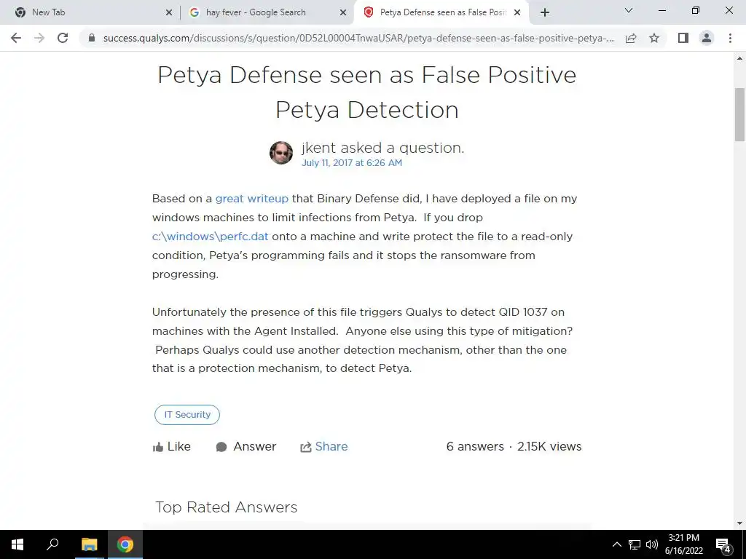The image size is (746, 559).
Task: Open the side panel icon
Action: click(x=683, y=38)
